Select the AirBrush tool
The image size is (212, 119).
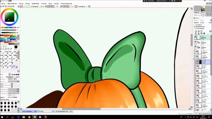[6, 53]
